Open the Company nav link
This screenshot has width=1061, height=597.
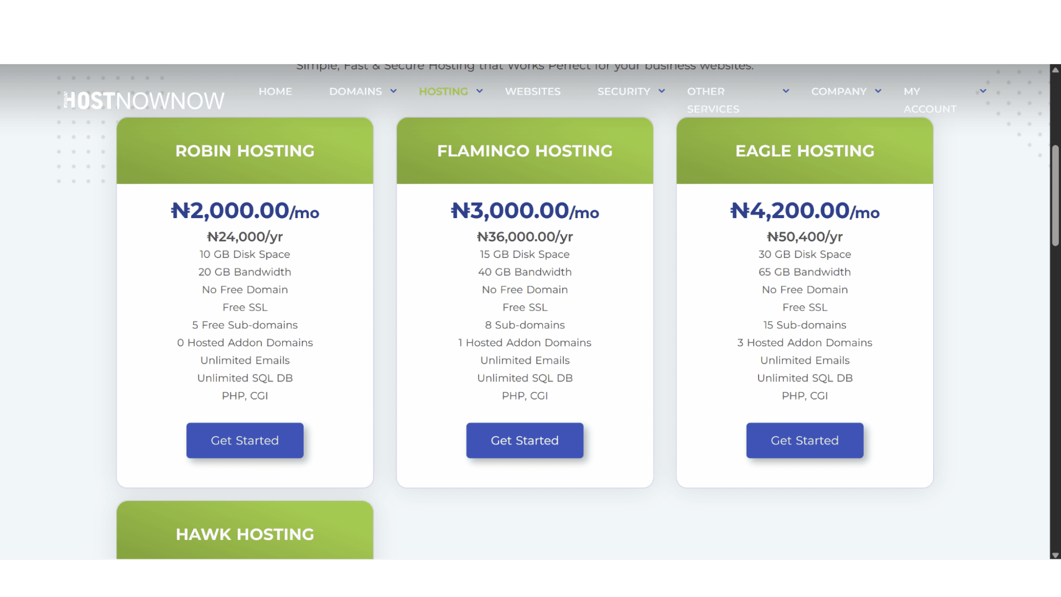[x=839, y=91]
